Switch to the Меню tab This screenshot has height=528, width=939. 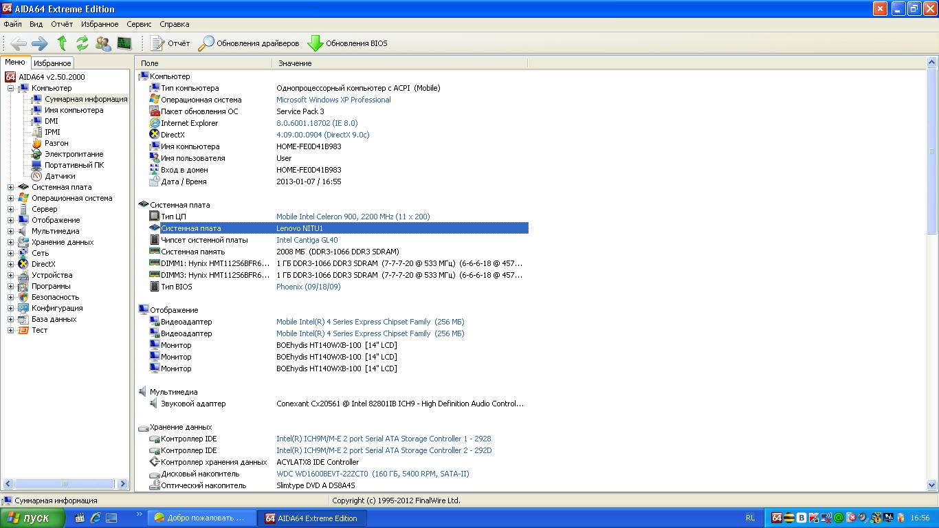pyautogui.click(x=15, y=63)
